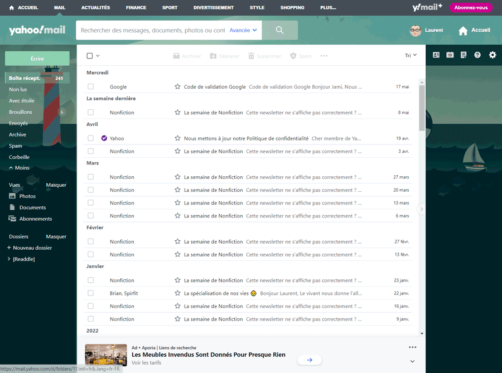
Task: Click the scrollbar down arrow
Action: coord(422,333)
